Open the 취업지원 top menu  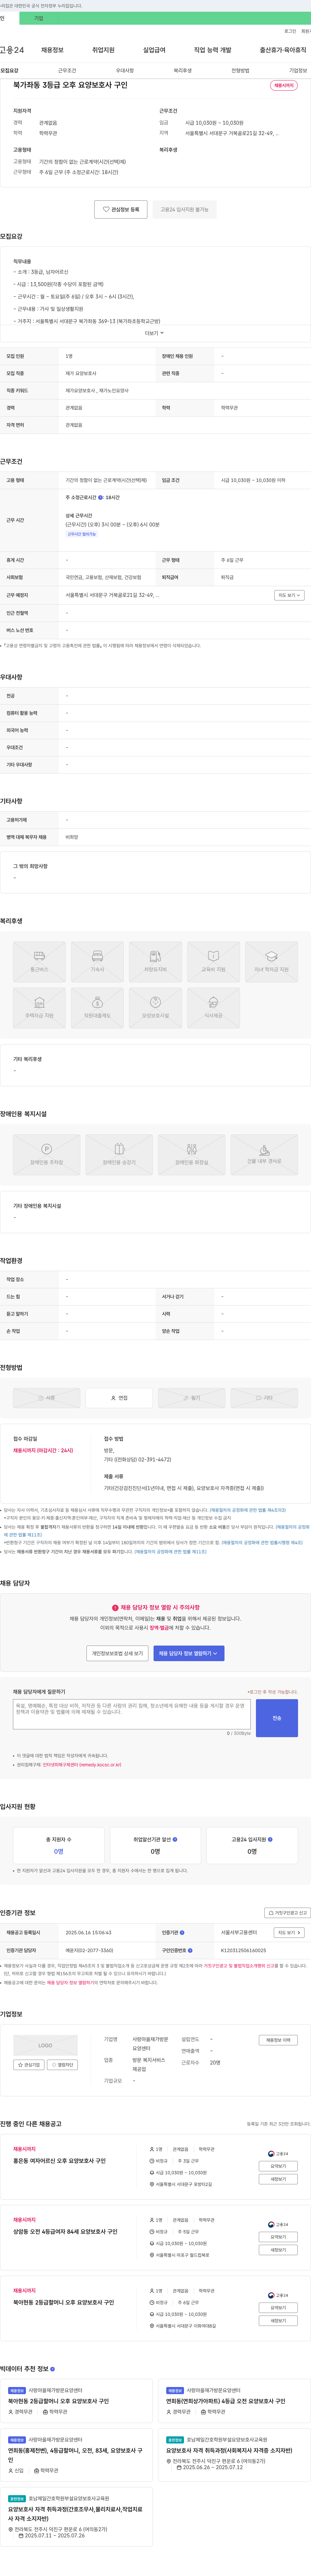pyautogui.click(x=104, y=50)
